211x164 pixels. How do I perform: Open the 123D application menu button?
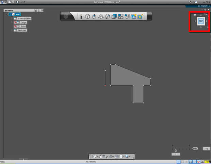click(x=3, y=2)
